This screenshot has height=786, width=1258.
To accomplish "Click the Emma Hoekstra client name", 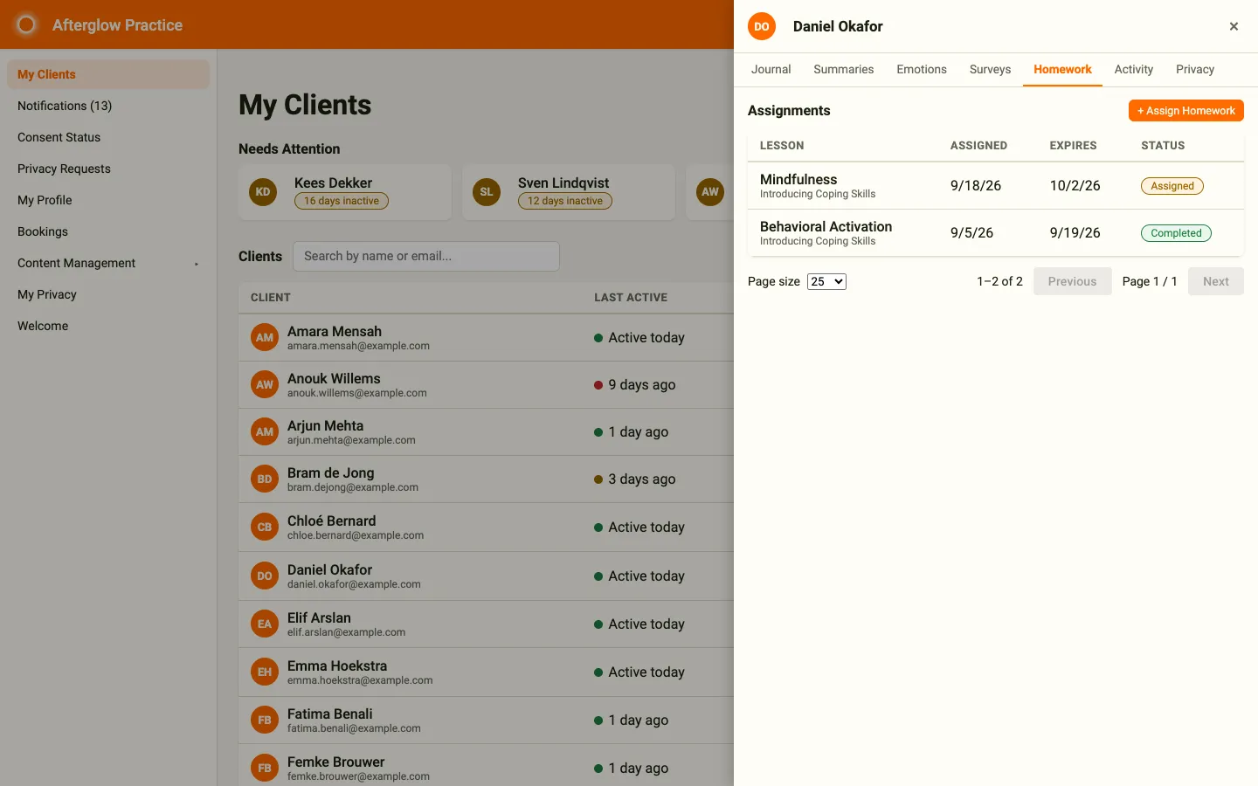I will coord(337,665).
